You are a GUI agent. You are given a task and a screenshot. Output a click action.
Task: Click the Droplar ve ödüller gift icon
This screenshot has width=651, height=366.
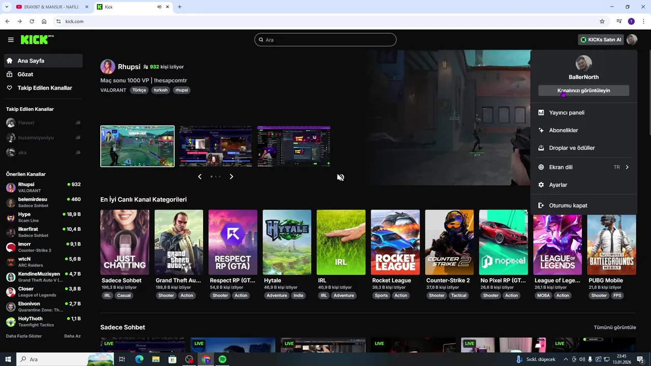coord(541,148)
